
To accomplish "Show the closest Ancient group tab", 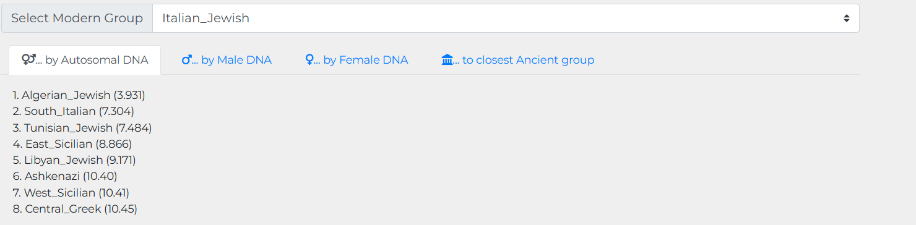I will tap(517, 60).
